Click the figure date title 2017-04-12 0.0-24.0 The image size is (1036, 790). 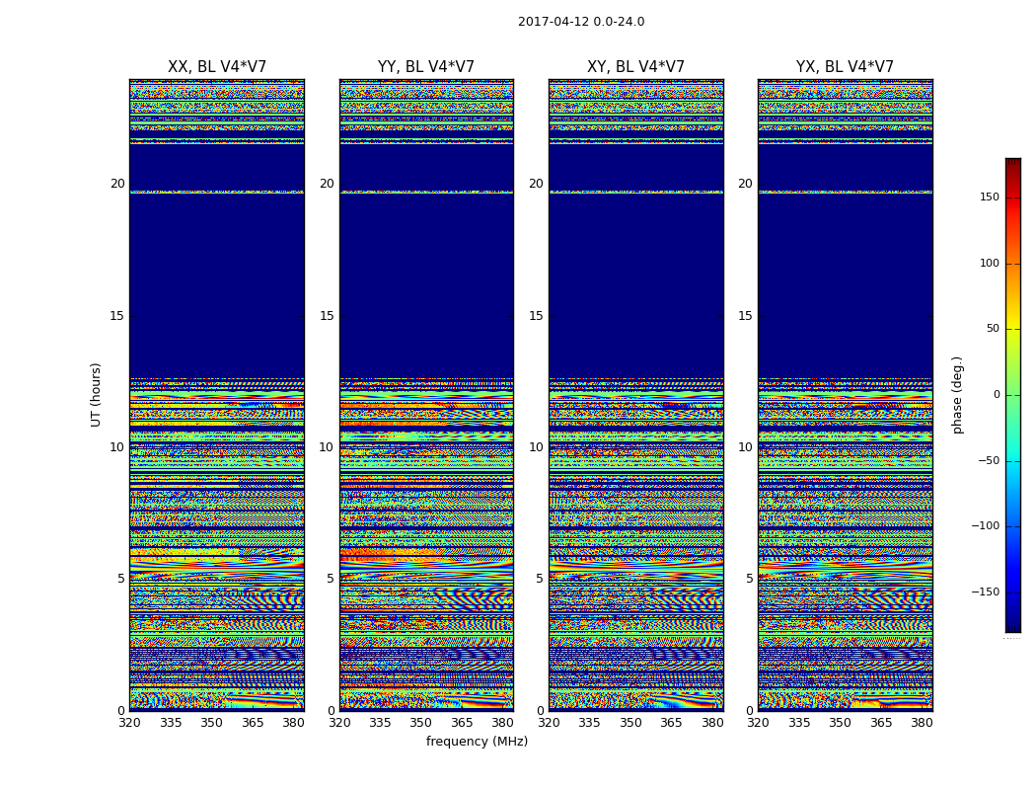click(x=581, y=22)
